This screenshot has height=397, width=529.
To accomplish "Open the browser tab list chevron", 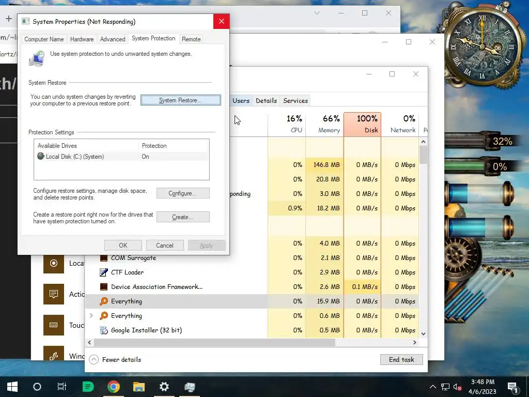I will [x=317, y=13].
